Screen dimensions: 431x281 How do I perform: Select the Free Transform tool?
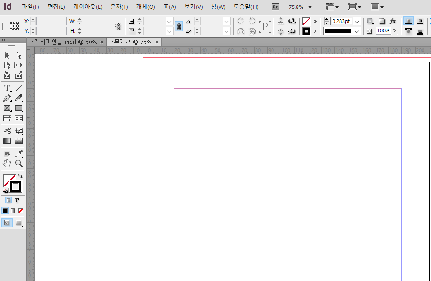pyautogui.click(x=19, y=131)
